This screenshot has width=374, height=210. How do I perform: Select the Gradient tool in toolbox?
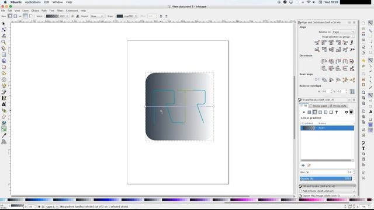(4, 129)
